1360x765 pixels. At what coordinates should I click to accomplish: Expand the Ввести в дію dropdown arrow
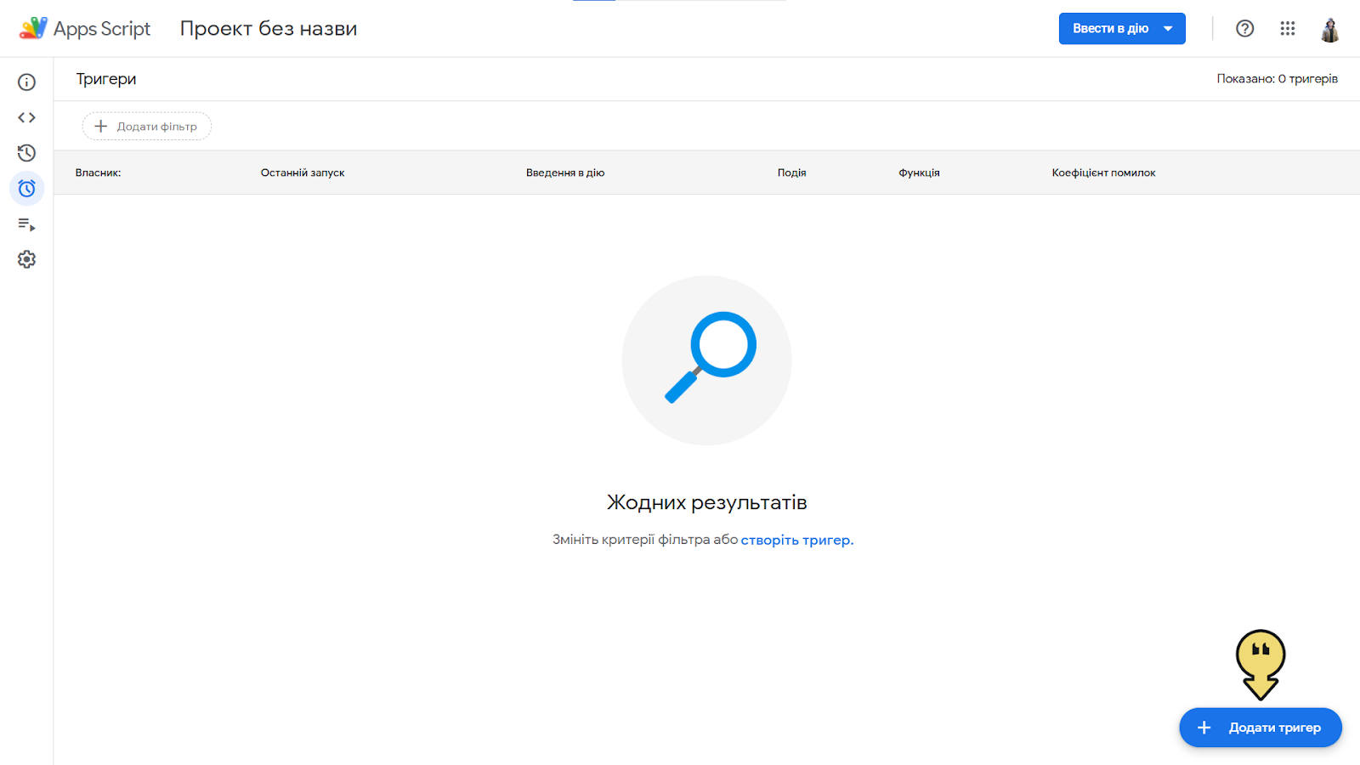[1168, 28]
